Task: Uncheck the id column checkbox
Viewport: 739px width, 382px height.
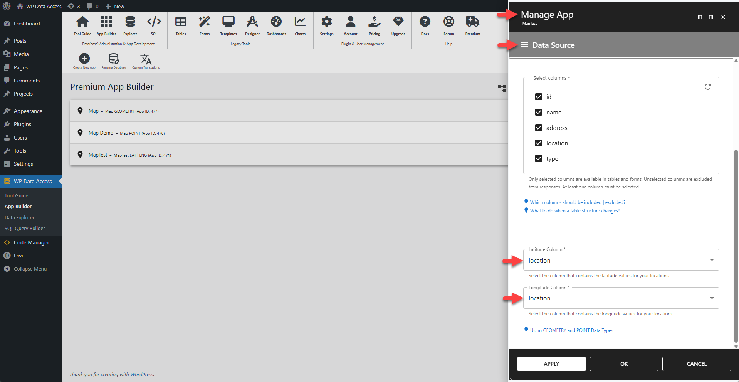Action: [539, 97]
